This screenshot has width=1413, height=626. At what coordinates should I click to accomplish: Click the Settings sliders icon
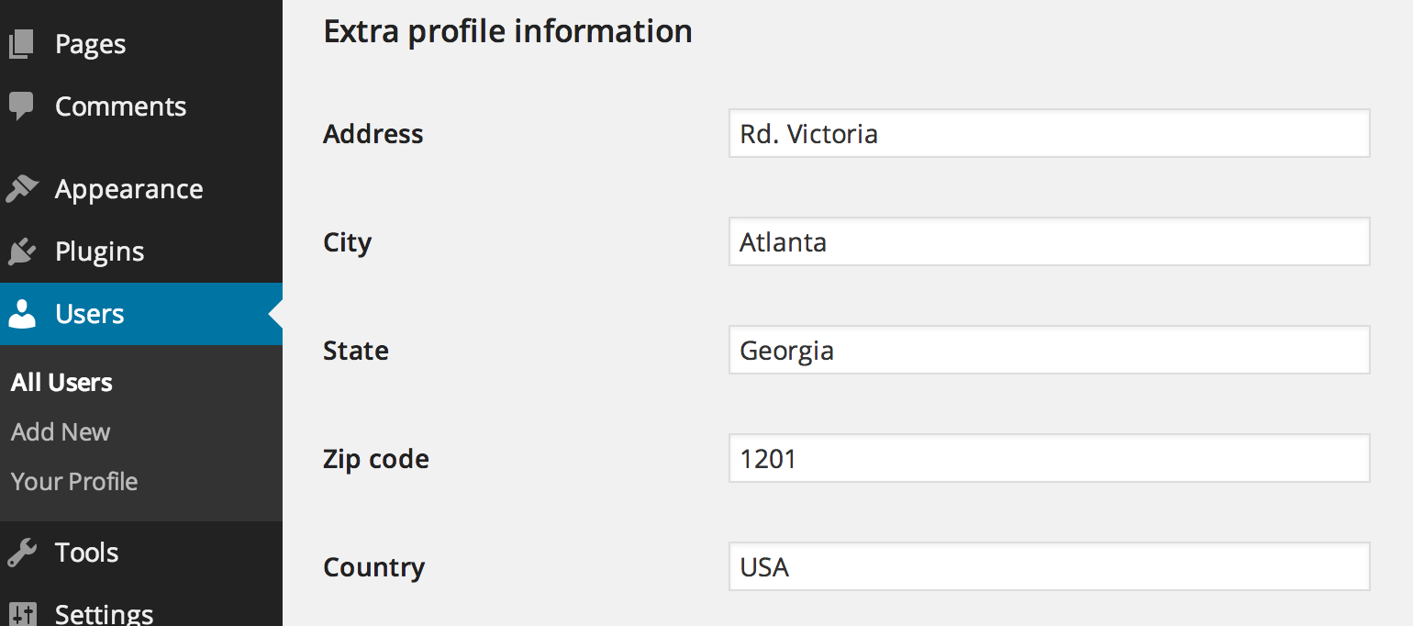[21, 613]
